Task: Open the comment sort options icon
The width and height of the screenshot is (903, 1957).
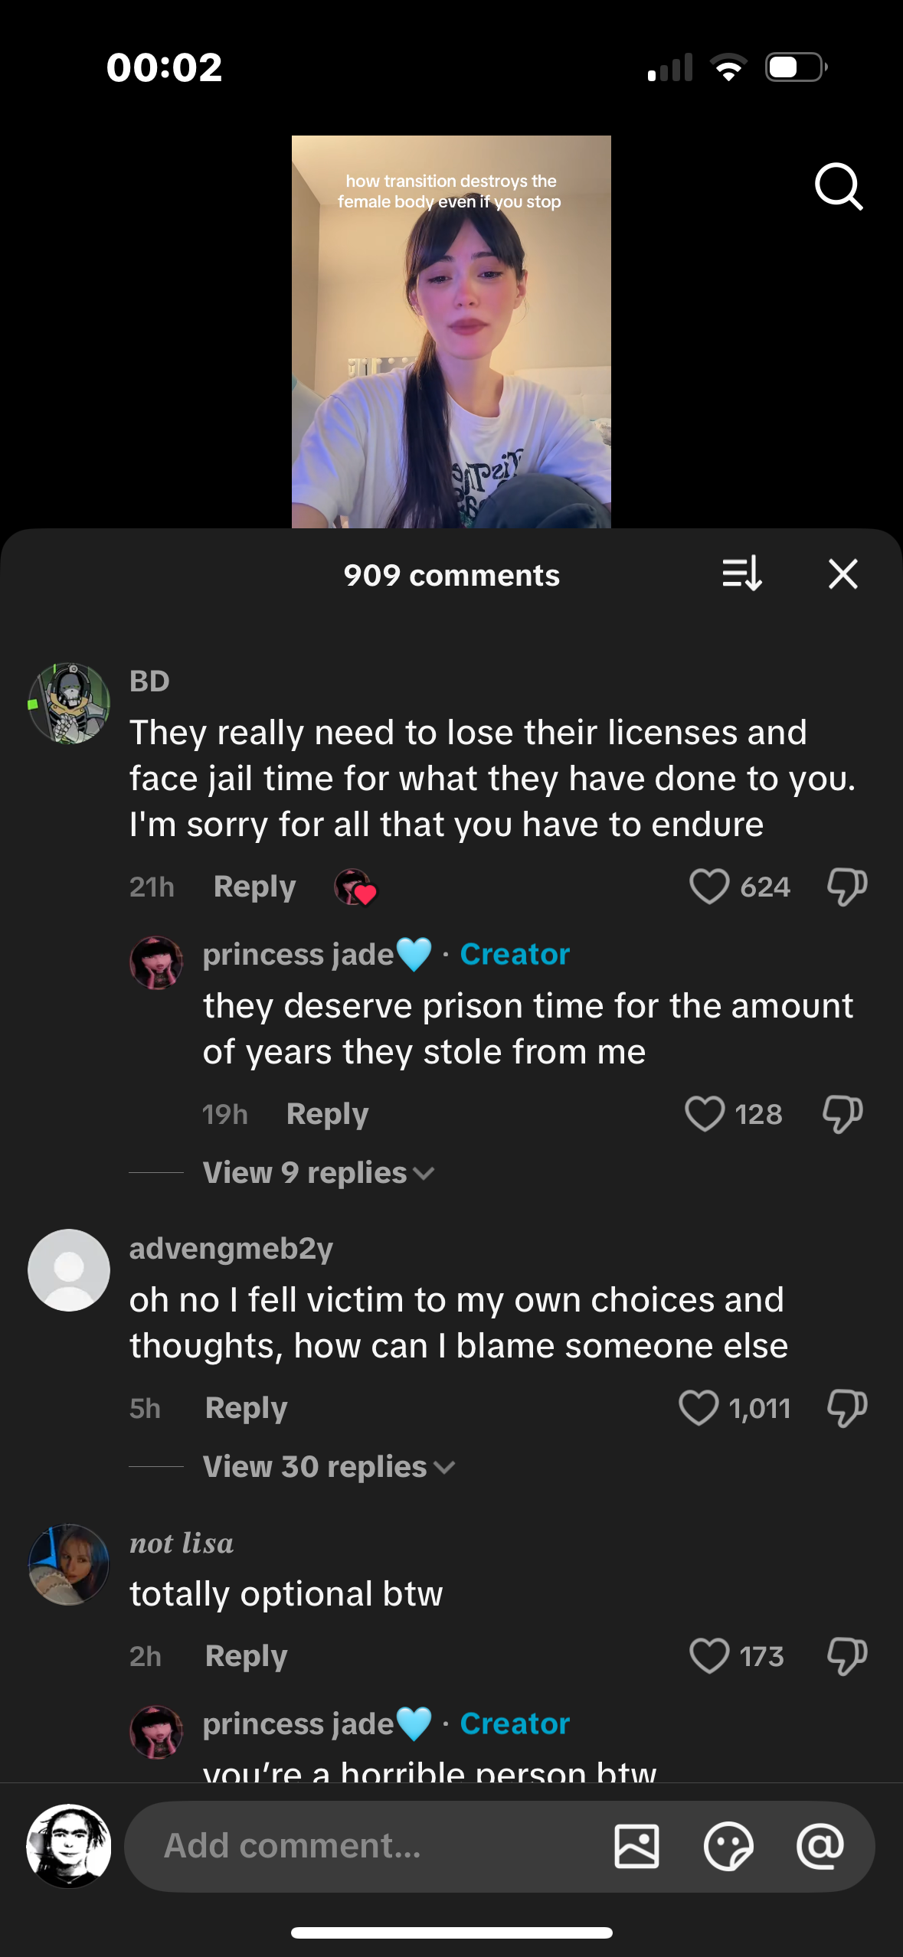Action: (741, 573)
